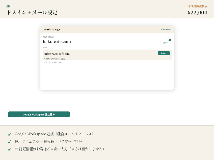Select the ※ 認証情報はお客様ご自身で入力 text

click(60, 149)
